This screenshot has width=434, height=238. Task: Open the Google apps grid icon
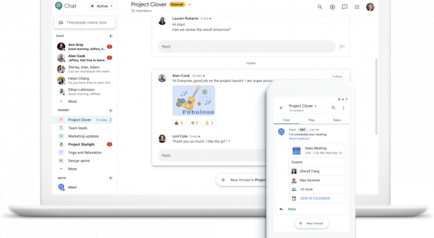(x=357, y=7)
